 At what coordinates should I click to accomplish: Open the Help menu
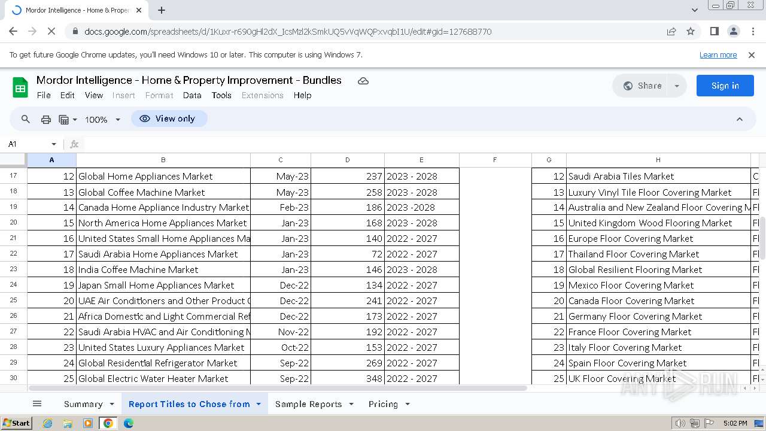point(302,95)
